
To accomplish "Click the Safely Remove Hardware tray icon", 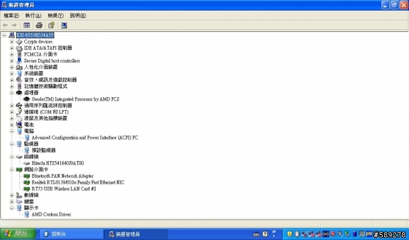I will [x=347, y=234].
